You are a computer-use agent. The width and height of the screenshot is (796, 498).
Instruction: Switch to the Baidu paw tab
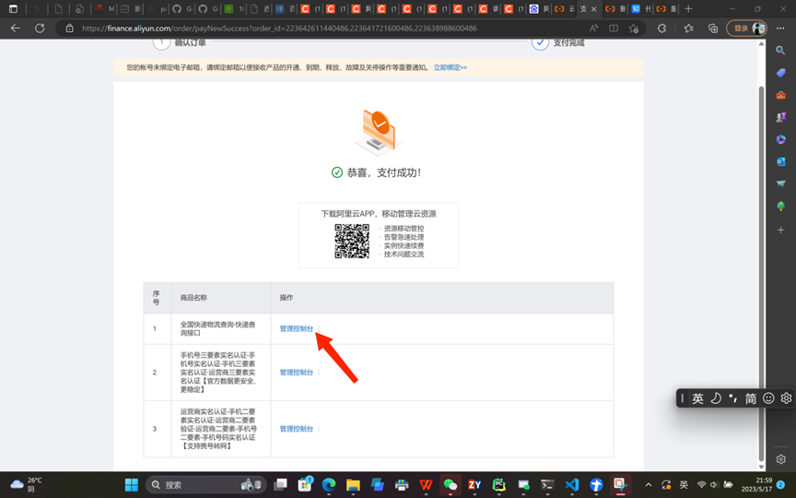click(x=533, y=8)
